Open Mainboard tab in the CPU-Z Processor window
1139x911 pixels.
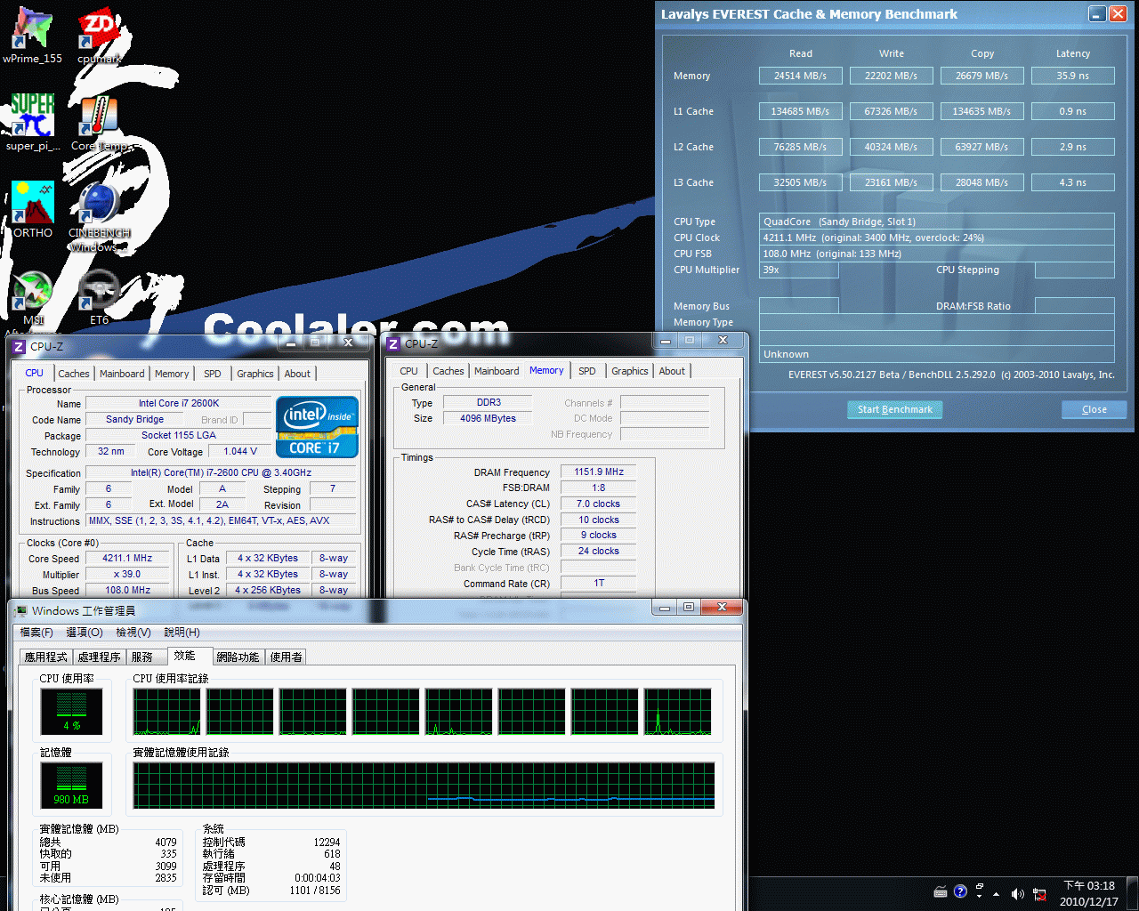click(x=122, y=374)
